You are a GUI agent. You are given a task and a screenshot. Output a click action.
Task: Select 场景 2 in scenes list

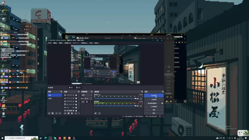(55, 99)
